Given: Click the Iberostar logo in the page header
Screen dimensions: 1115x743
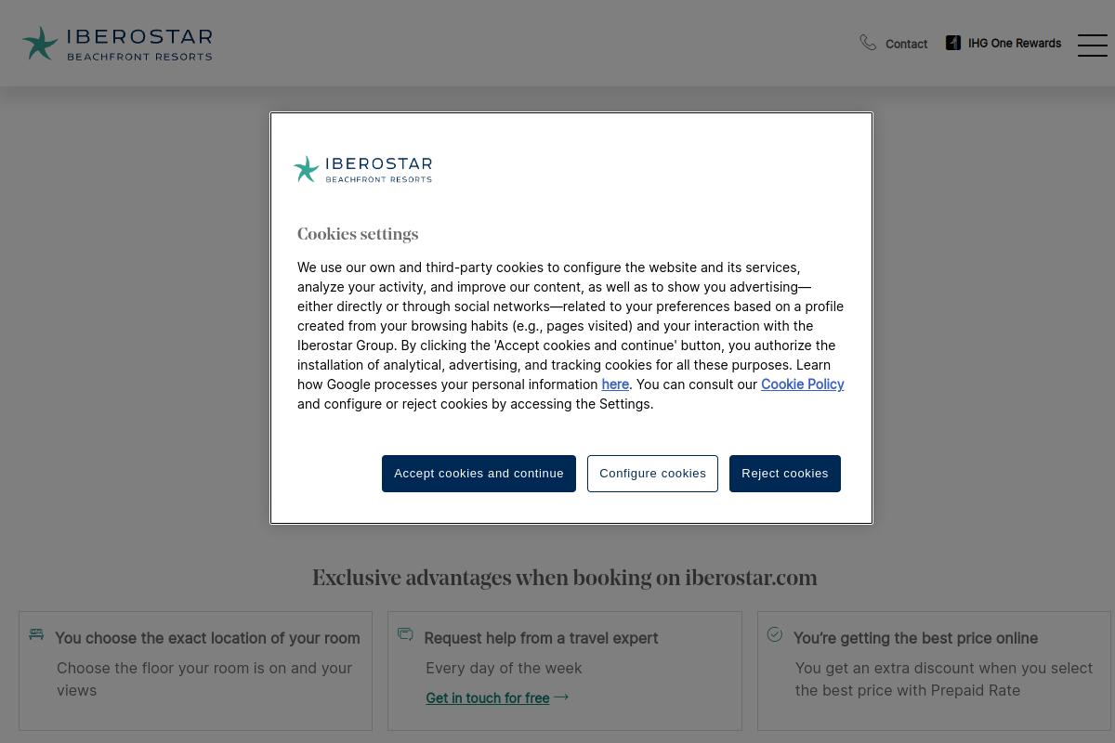Looking at the screenshot, I should tap(117, 44).
